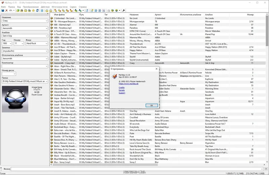
Task: Click the Quick Actions 'A' icon
Action: point(80,10)
